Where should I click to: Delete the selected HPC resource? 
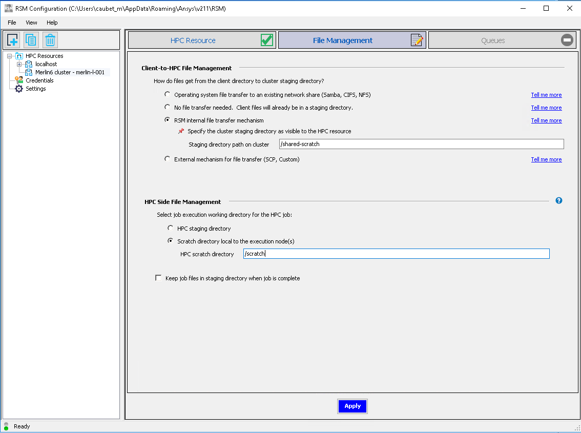click(49, 40)
